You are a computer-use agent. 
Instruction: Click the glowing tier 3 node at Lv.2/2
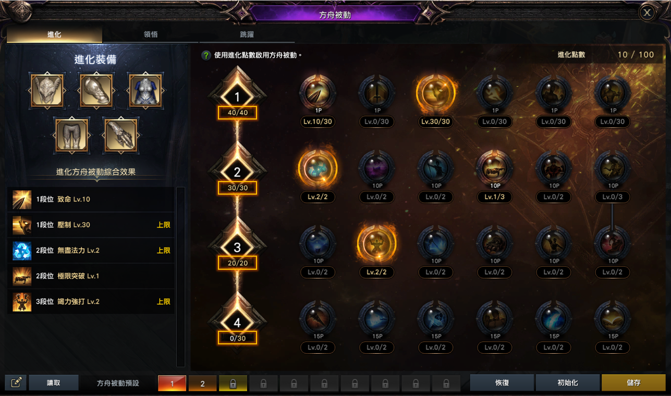click(x=376, y=244)
